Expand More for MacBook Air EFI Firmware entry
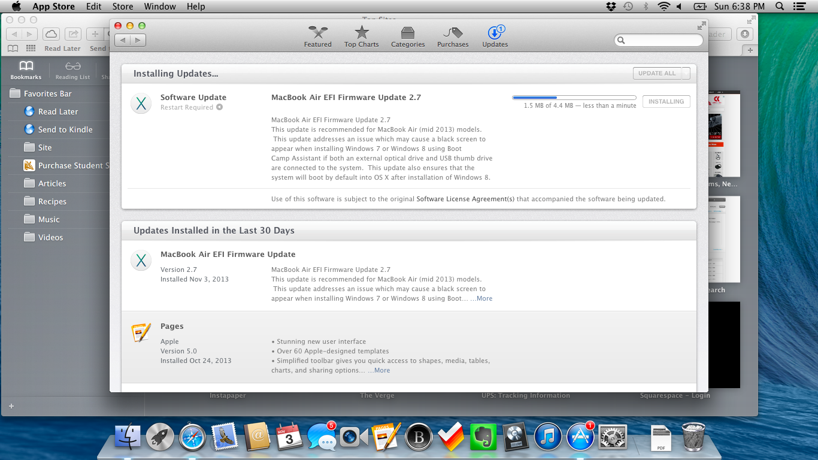The height and width of the screenshot is (460, 818). [x=484, y=298]
